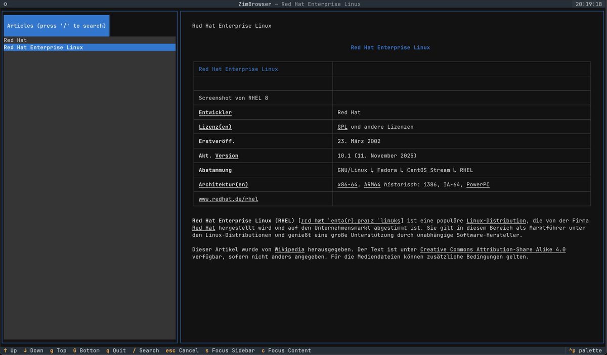Image resolution: width=607 pixels, height=355 pixels.
Task: Click white article title at content top
Action: [x=232, y=26]
